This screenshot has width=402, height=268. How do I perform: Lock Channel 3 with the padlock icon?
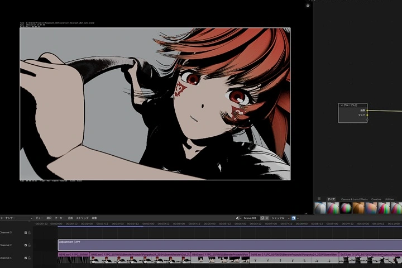(30, 233)
